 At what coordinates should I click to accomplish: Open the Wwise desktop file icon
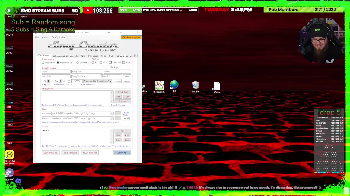[217, 88]
